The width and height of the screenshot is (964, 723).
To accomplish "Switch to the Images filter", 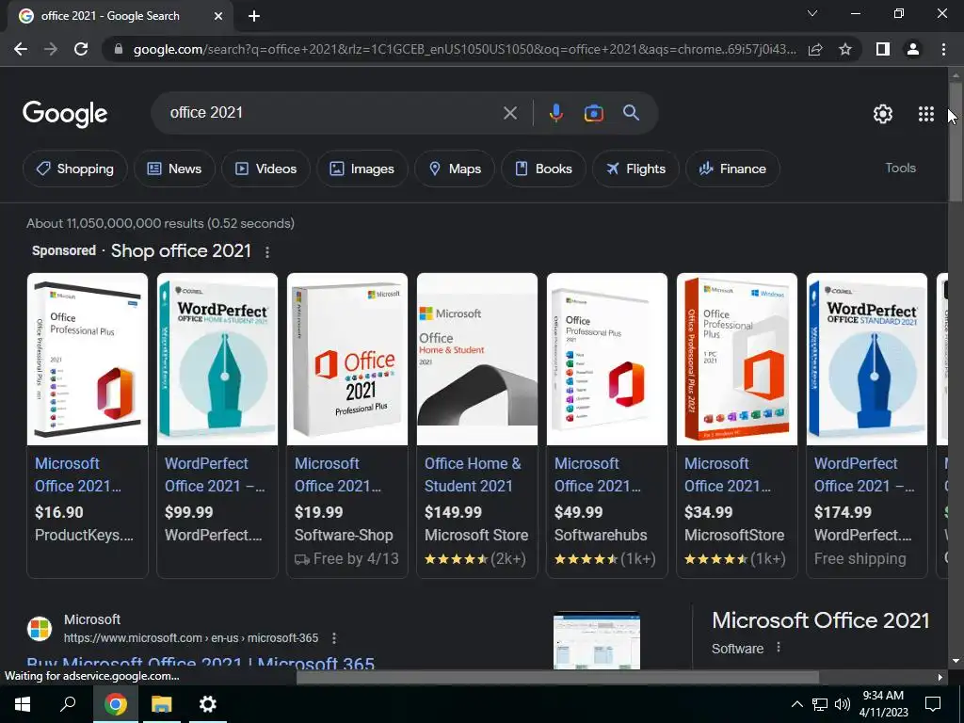I will pyautogui.click(x=362, y=169).
